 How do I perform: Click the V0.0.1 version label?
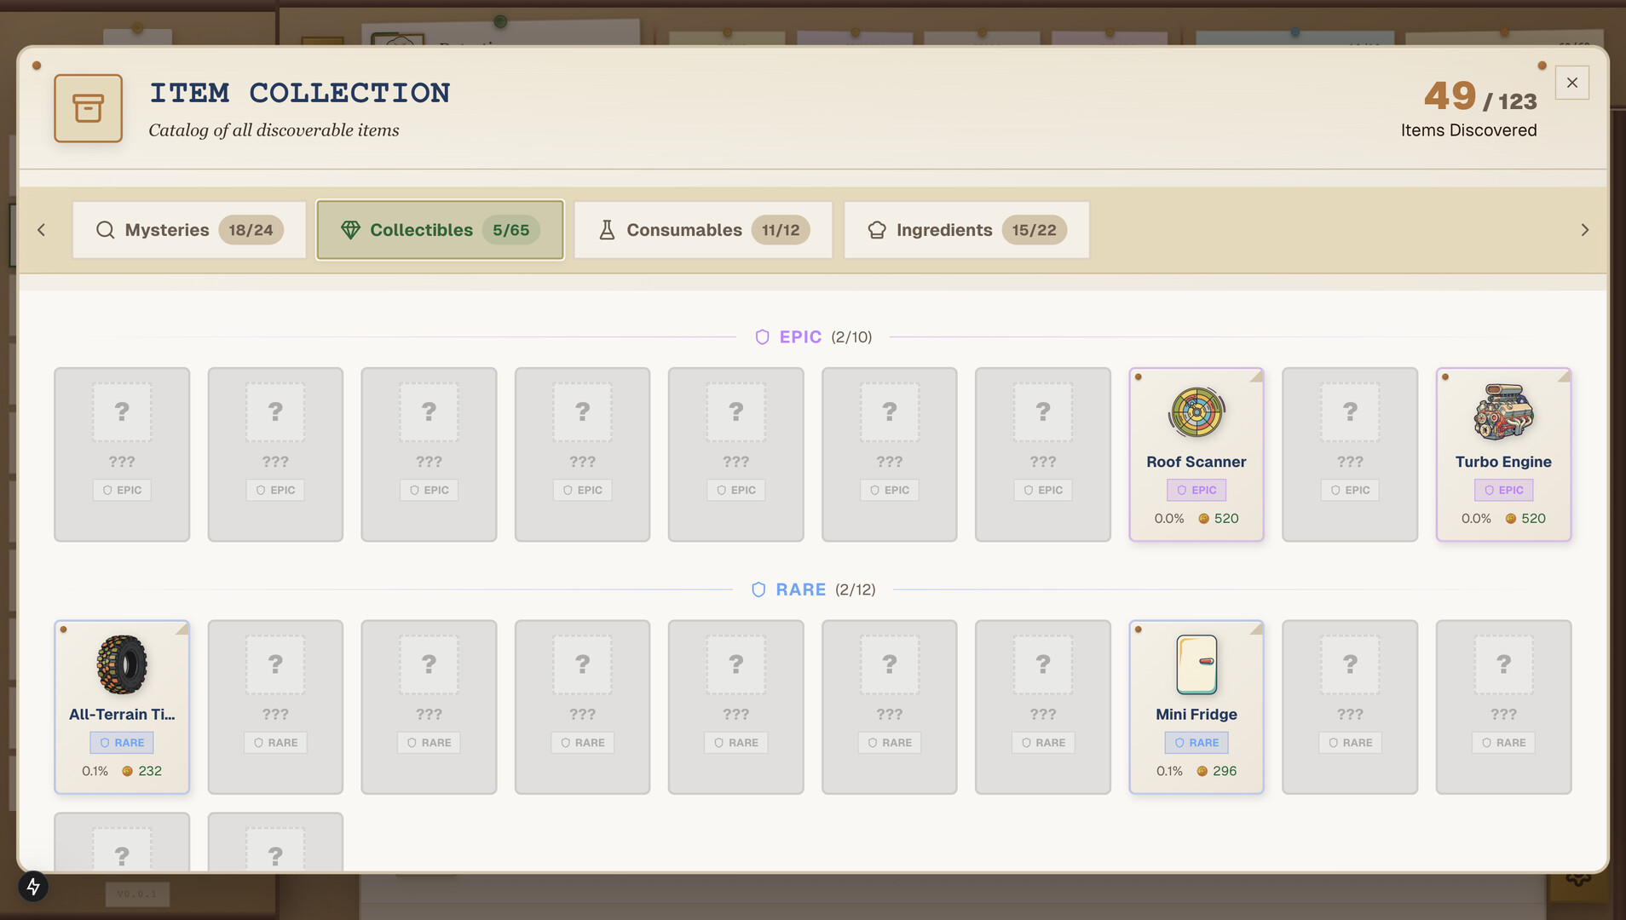pos(137,894)
